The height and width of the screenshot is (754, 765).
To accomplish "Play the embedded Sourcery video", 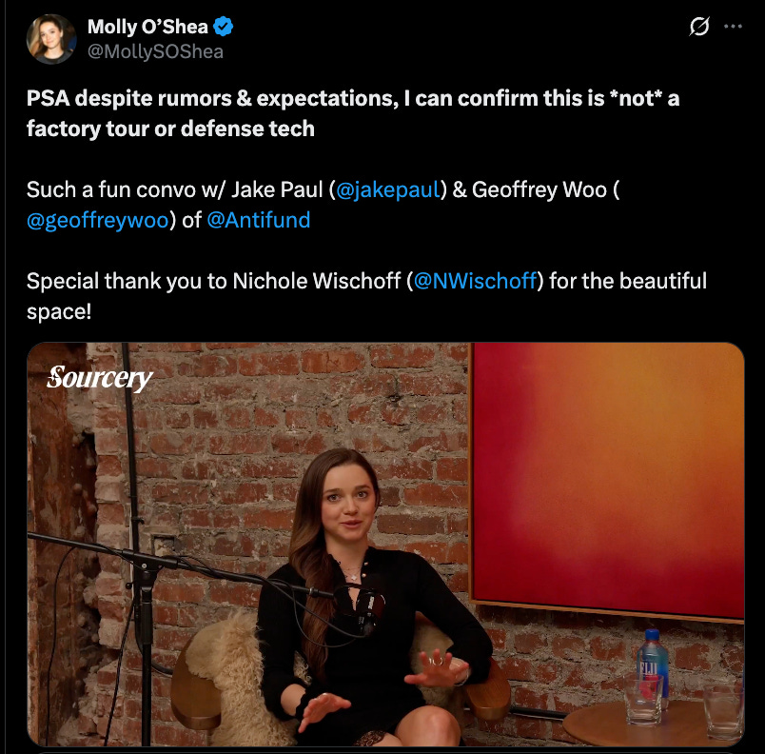I will pyautogui.click(x=385, y=545).
